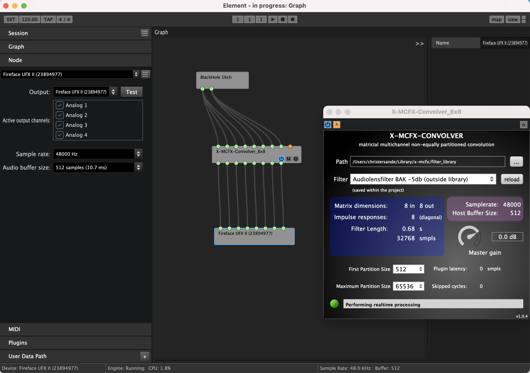Expand the Plugins section
530x373 pixels.
pos(76,343)
